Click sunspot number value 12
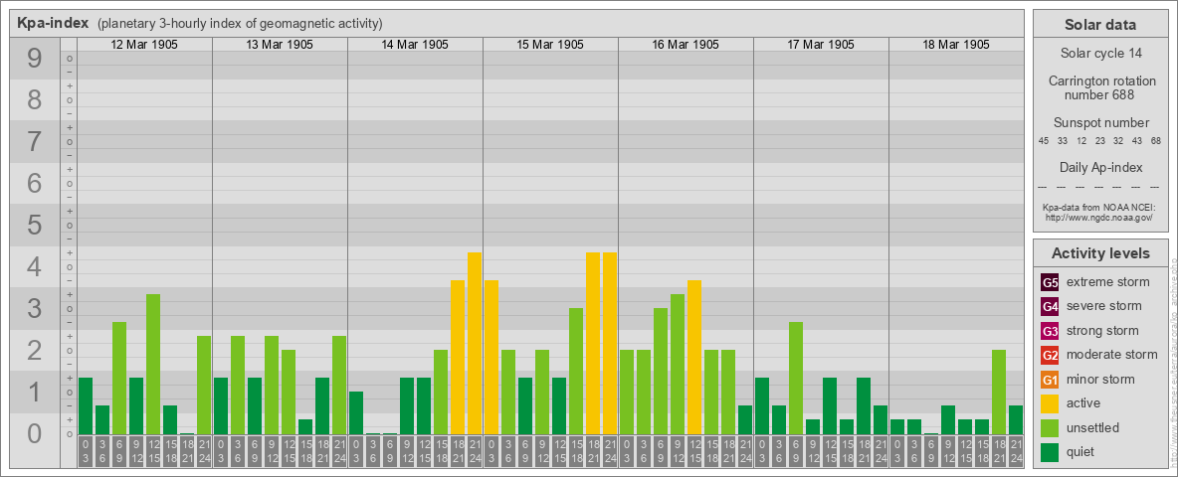Viewport: 1178px width, 477px height. 1081,141
